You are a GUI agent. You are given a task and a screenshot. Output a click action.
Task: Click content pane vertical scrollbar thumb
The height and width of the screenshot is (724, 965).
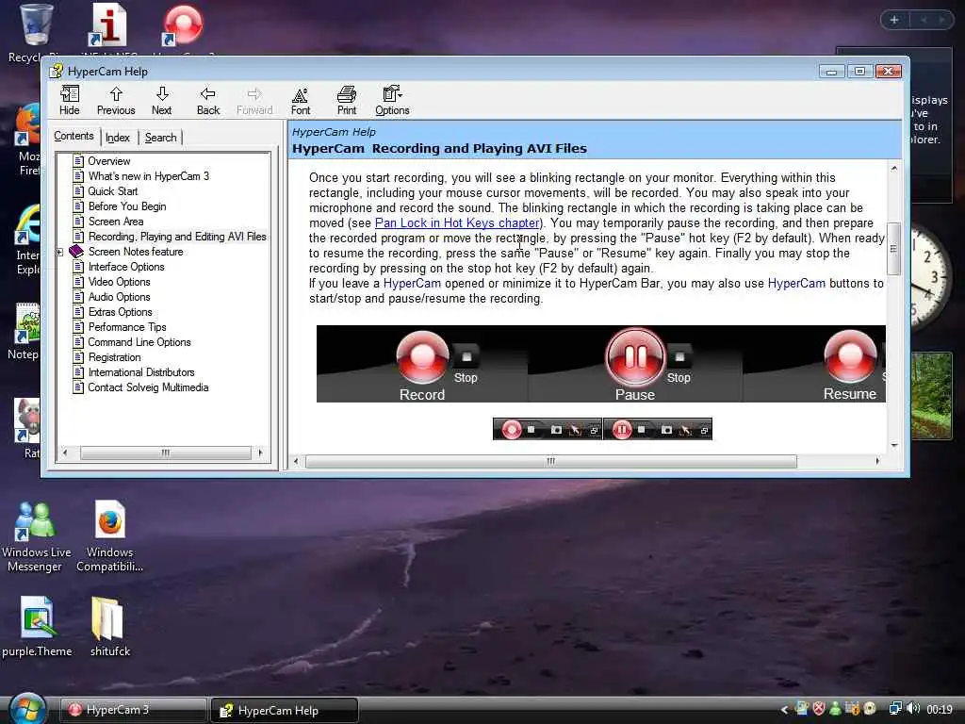tap(893, 249)
